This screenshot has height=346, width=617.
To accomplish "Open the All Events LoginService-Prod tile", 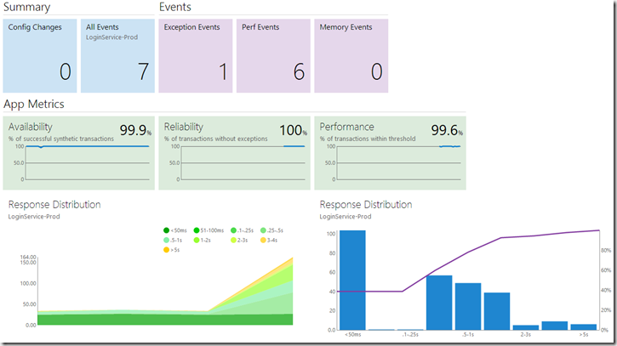I will pos(117,56).
